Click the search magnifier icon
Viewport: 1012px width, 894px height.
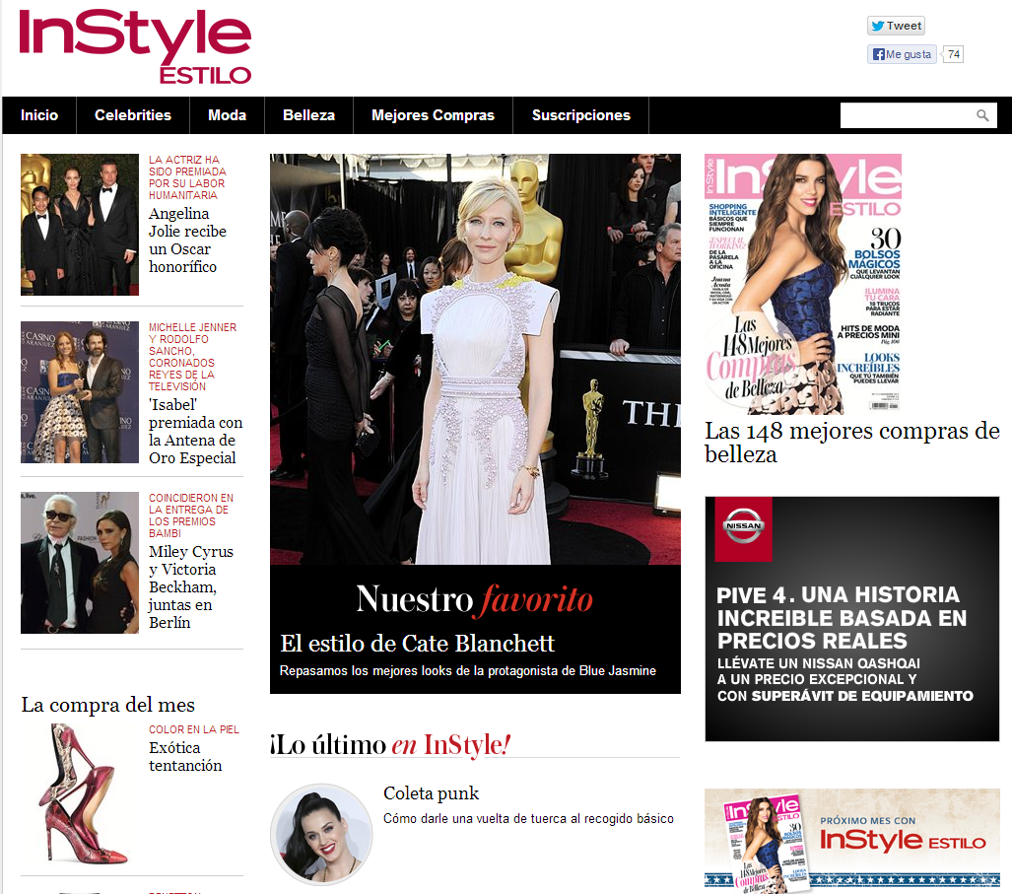point(982,115)
